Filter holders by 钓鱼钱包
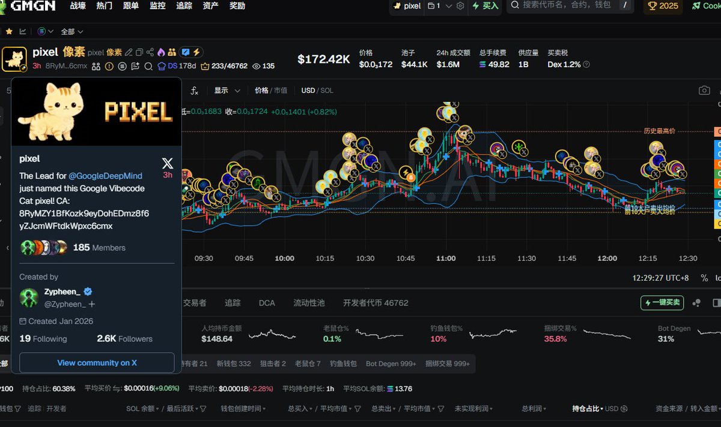This screenshot has height=427, width=721. click(343, 363)
